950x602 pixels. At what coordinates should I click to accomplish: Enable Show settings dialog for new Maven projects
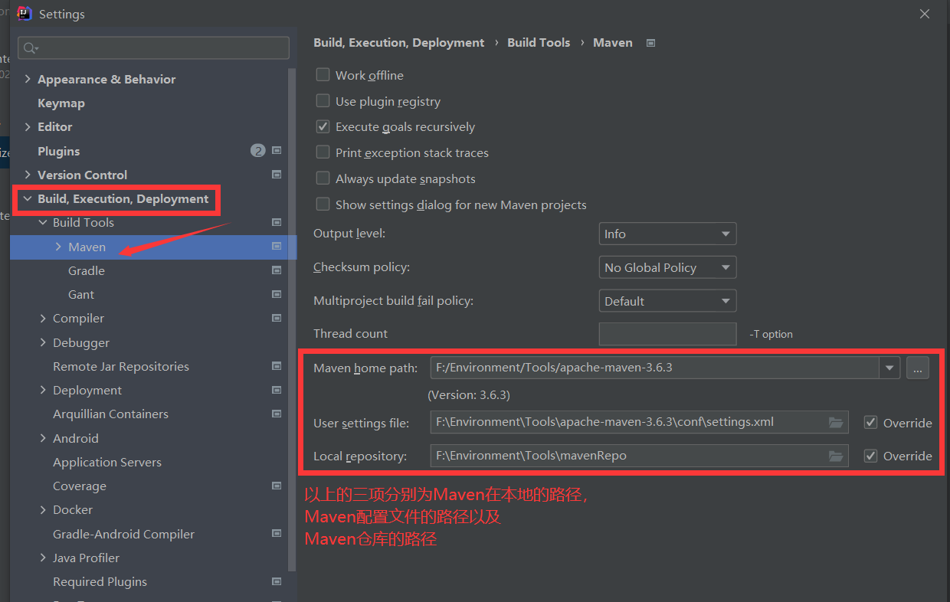(x=323, y=204)
